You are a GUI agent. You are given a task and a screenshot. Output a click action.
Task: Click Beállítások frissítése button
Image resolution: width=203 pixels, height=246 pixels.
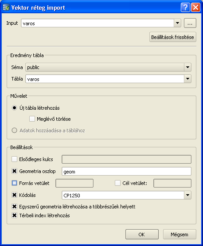pos(173,37)
